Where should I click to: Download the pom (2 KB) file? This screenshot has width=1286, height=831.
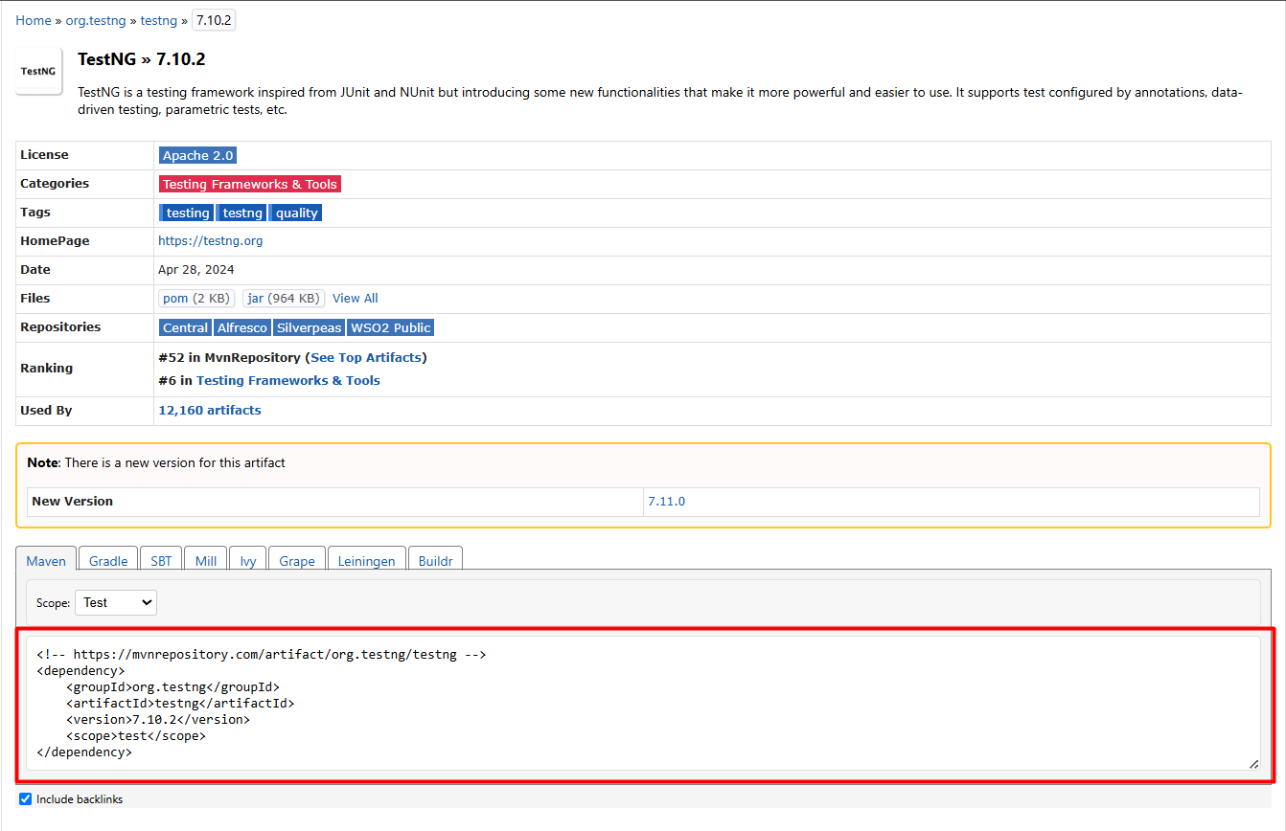tap(196, 299)
